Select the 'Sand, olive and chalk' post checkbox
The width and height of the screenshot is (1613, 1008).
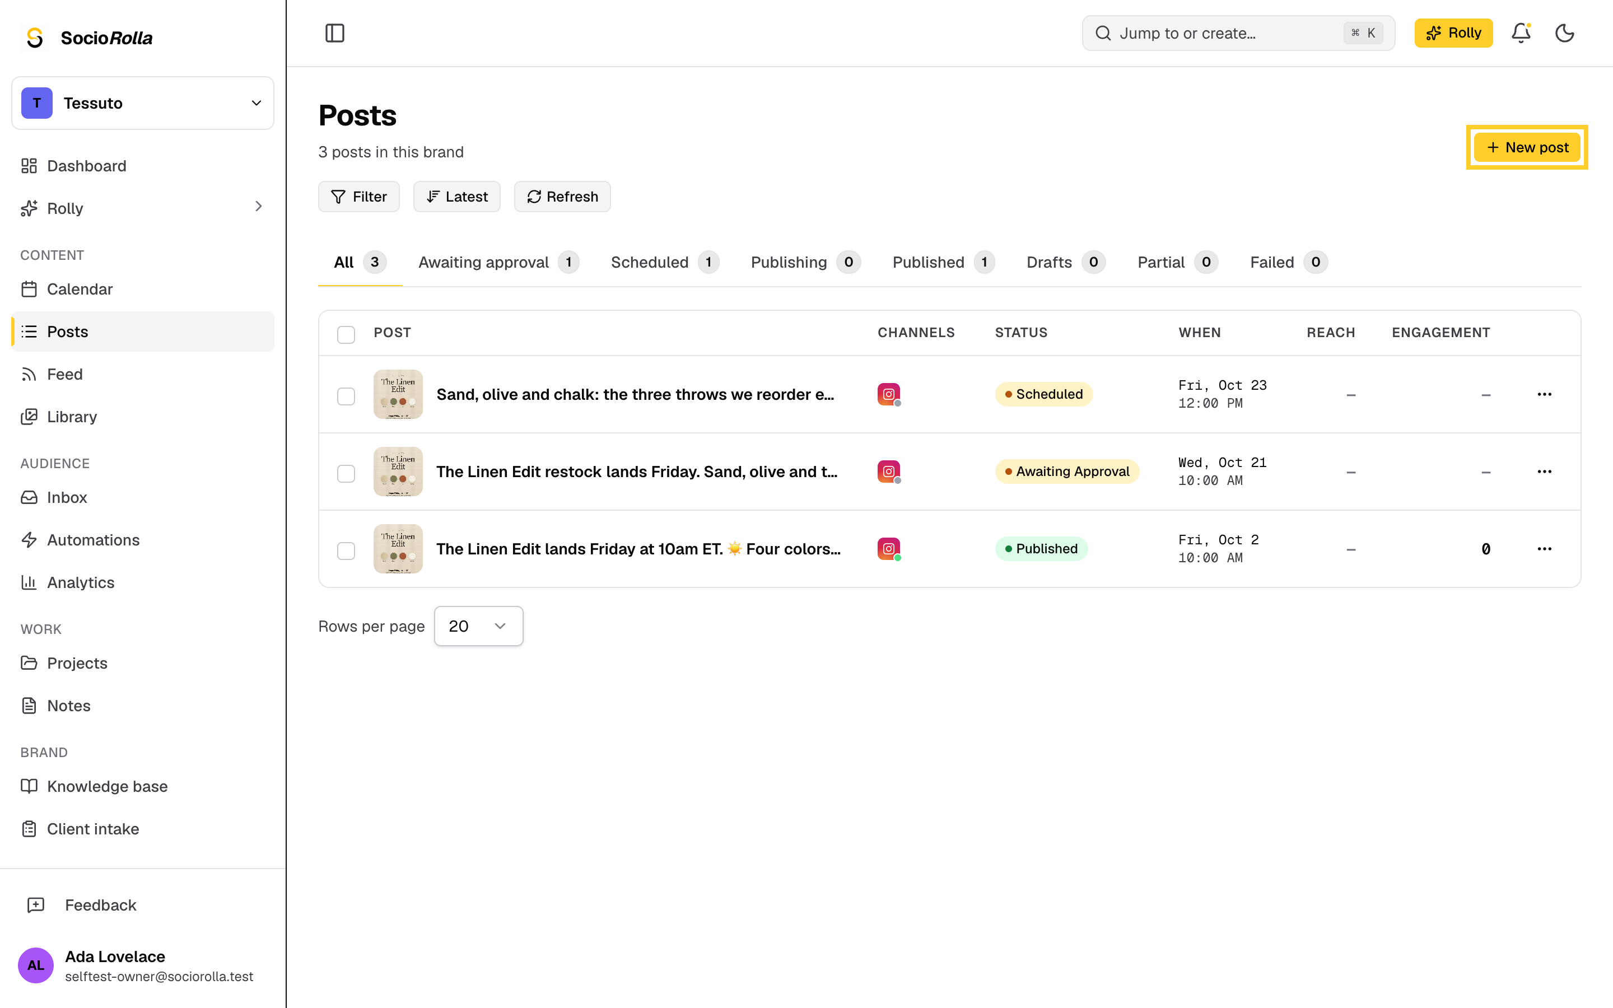tap(346, 396)
